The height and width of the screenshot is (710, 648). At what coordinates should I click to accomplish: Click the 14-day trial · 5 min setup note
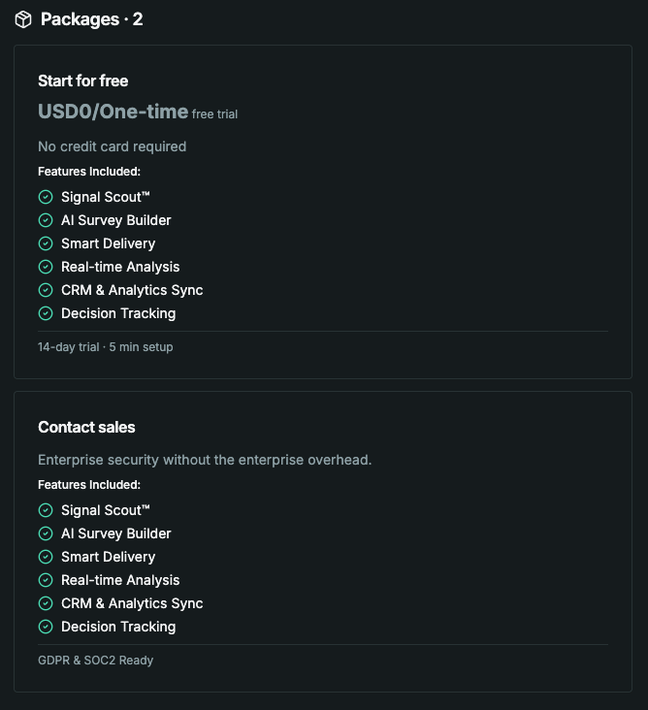click(x=106, y=347)
